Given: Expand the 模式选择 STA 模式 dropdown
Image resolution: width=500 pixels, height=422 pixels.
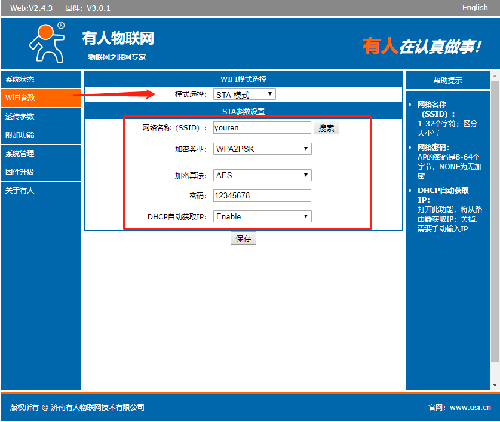Looking at the screenshot, I should pos(244,94).
